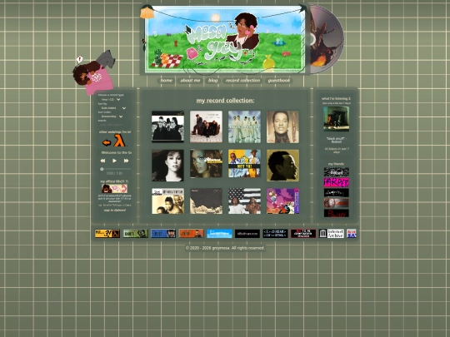
Task: Click the yellow Half-Life 3 footer badge
Action: click(107, 234)
